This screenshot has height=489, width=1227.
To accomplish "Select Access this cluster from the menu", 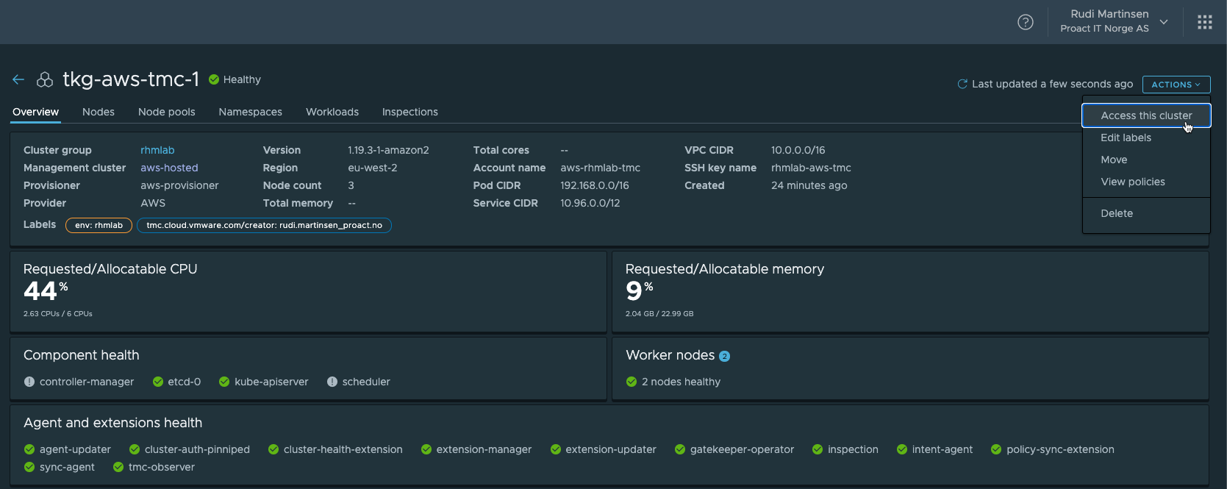I will tap(1146, 115).
